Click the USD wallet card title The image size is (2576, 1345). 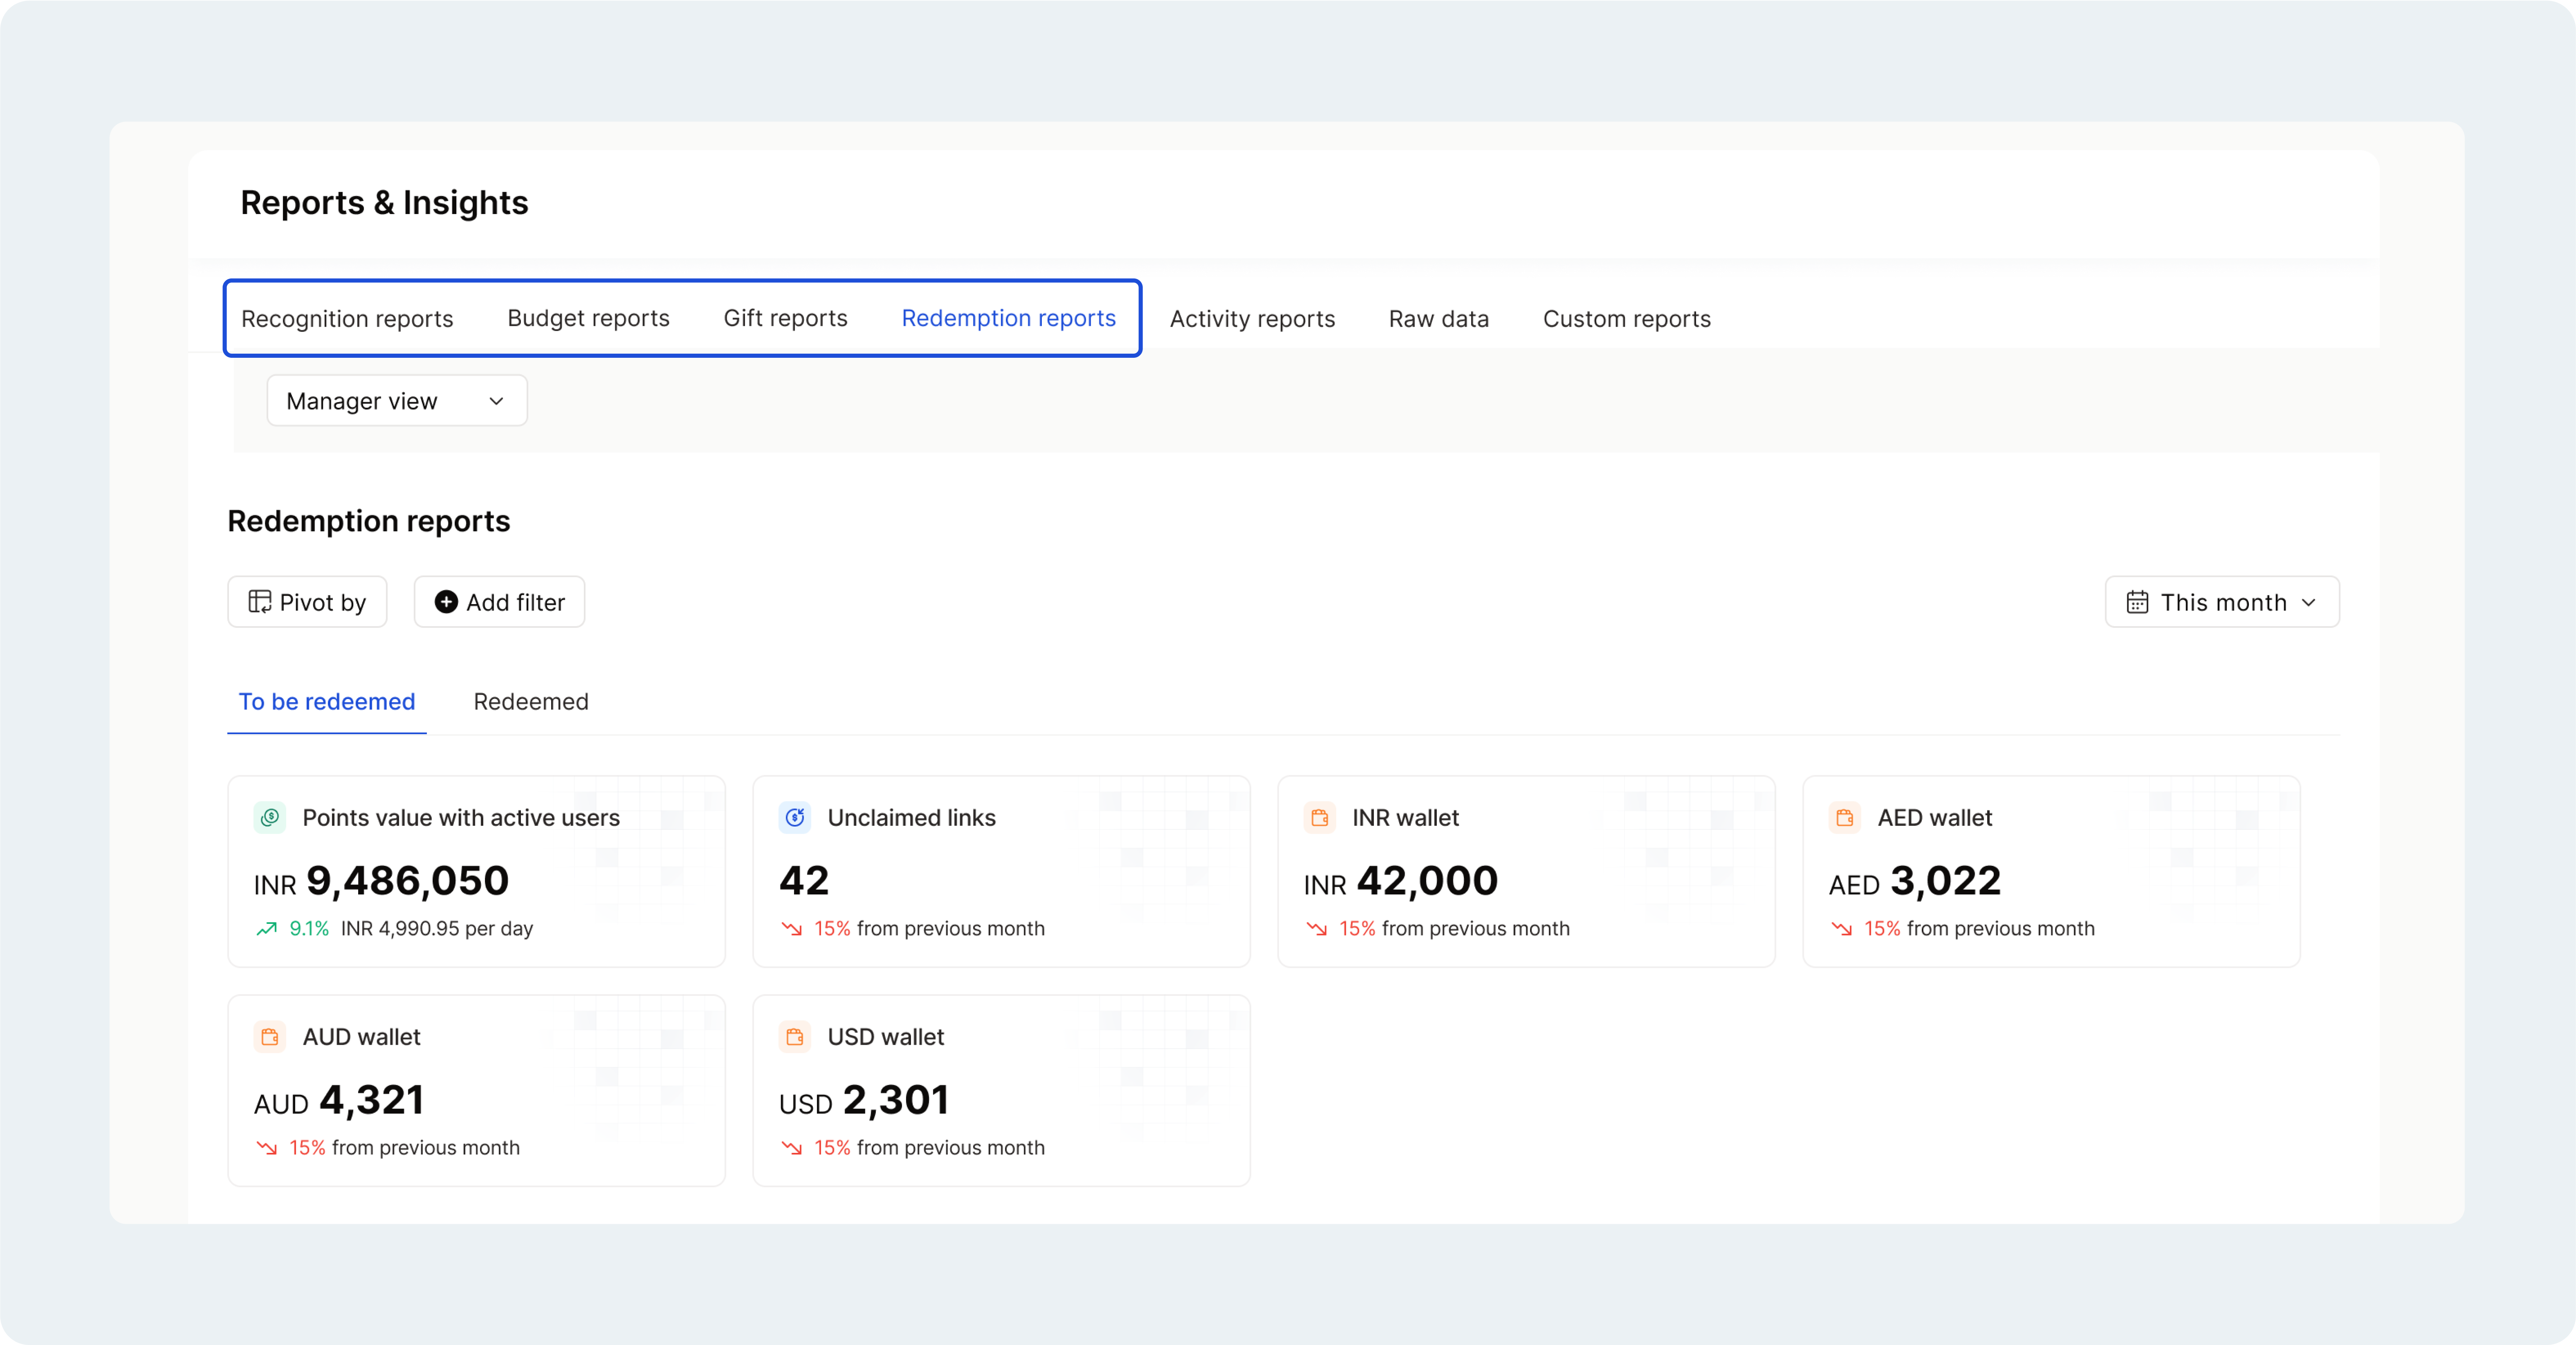(886, 1037)
